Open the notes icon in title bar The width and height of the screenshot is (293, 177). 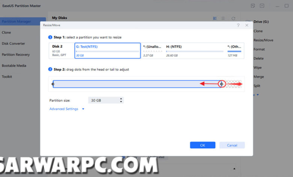tap(253, 6)
